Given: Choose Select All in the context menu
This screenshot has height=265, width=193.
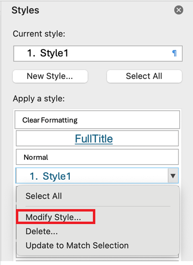Looking at the screenshot, I should (44, 196).
